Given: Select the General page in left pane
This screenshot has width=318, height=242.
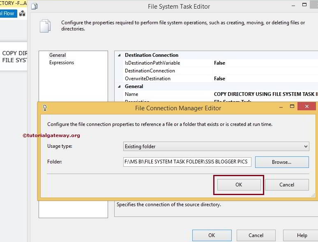Looking at the screenshot, I should tap(58, 55).
